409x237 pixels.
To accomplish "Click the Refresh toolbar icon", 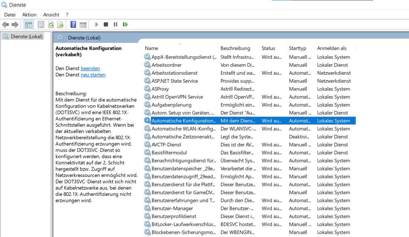I will pos(51,24).
